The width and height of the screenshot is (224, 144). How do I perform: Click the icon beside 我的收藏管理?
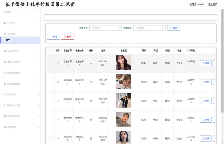pyautogui.click(x=4, y=116)
